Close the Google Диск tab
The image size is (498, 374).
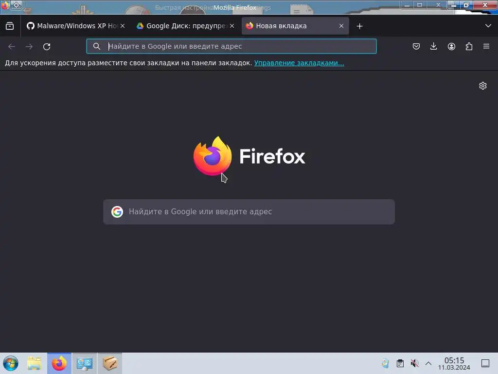point(232,26)
